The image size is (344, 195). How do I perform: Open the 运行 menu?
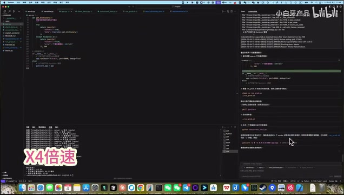click(49, 2)
